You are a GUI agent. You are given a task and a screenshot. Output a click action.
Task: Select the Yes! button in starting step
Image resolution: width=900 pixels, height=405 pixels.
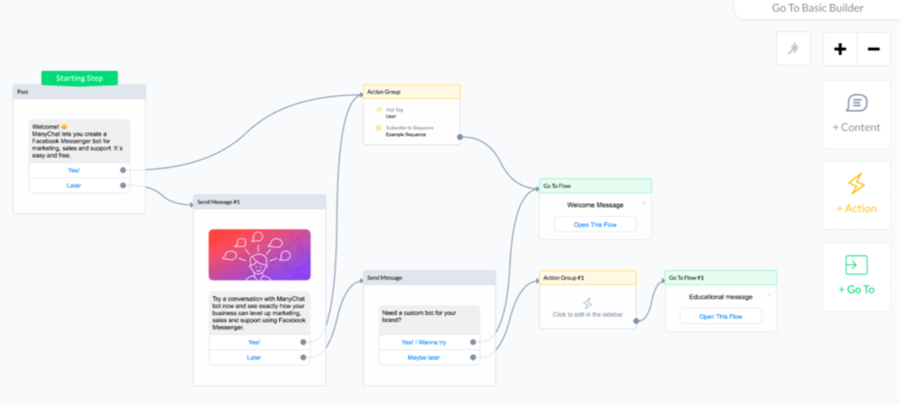coord(74,169)
